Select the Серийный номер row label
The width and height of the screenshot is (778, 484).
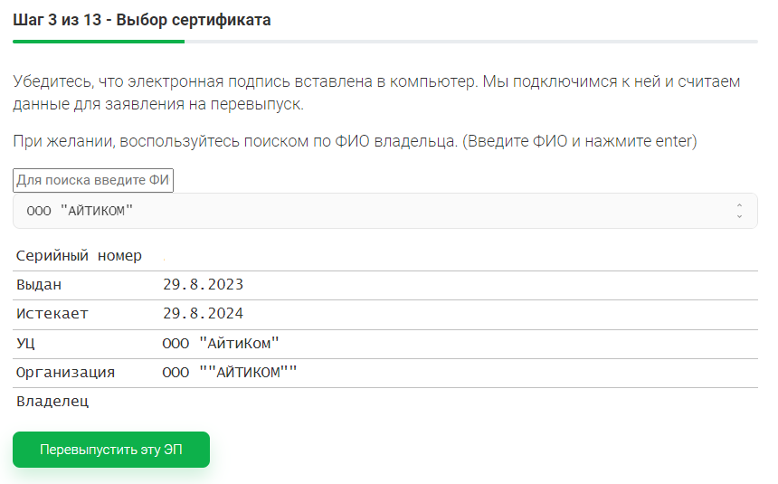[x=79, y=256]
